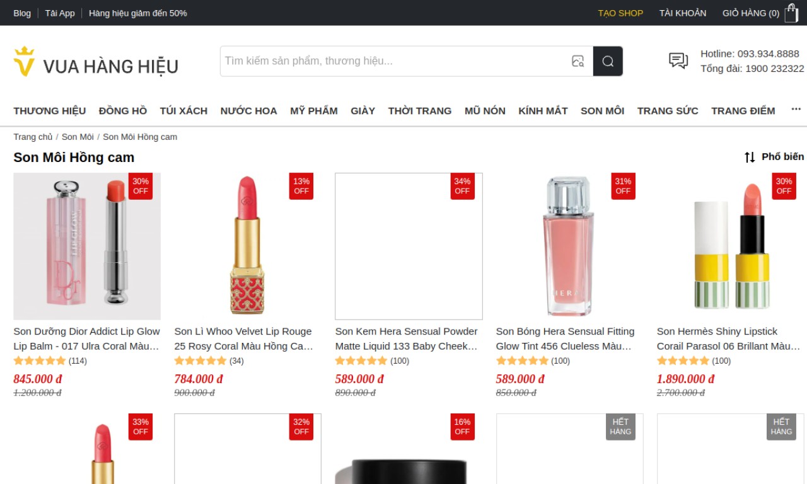Viewport: 807px width, 484px height.
Task: Click the sort arrows icon beside Phổ biến
Action: (750, 157)
